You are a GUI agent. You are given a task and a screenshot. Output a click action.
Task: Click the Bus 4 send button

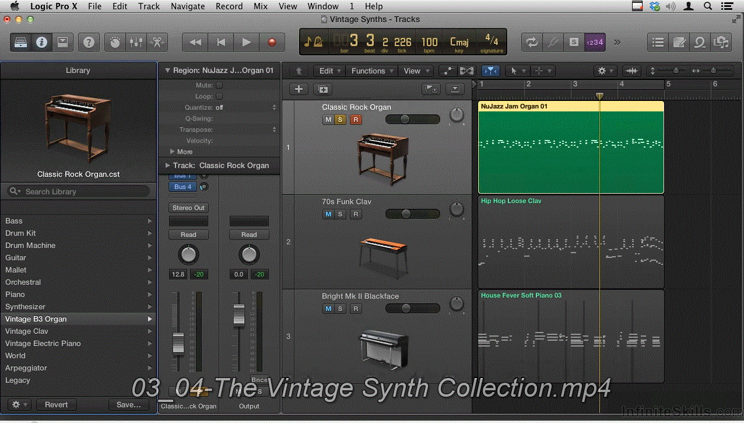[x=183, y=187]
